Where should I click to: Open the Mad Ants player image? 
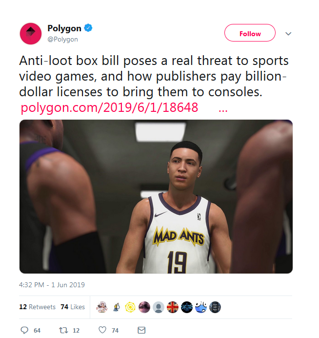click(156, 196)
